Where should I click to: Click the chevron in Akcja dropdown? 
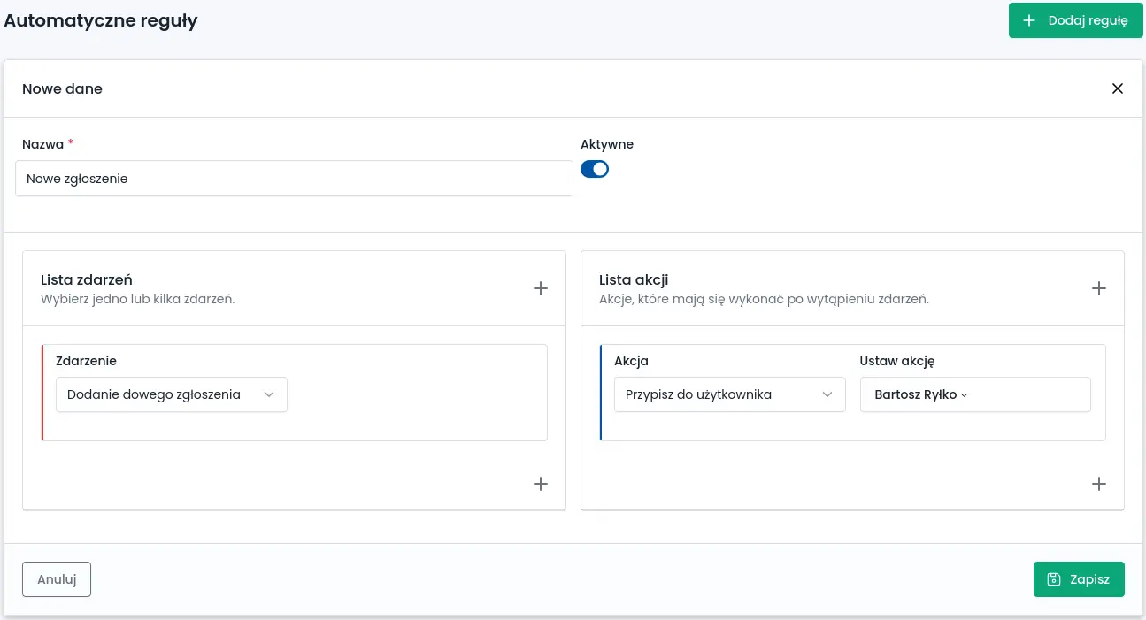[827, 395]
